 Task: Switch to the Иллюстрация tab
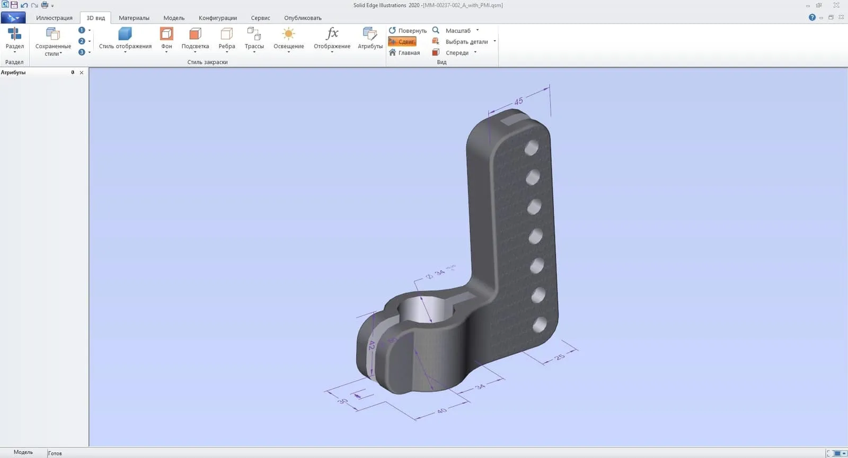54,18
